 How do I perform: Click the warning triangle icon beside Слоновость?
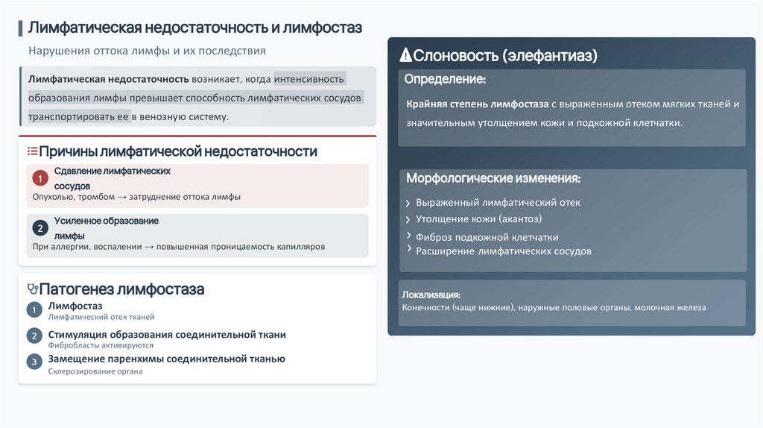tap(405, 55)
